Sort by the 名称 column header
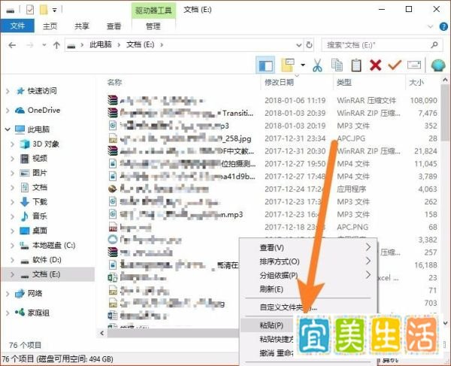The width and height of the screenshot is (451, 366). (114, 82)
